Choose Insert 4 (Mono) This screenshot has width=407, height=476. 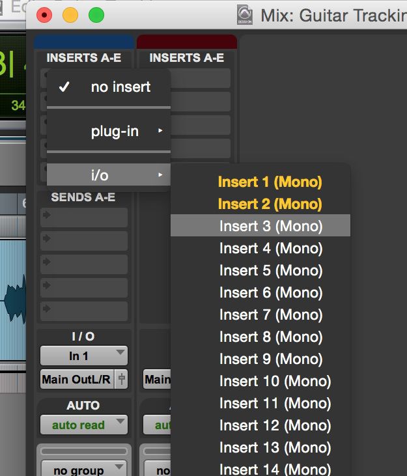[x=260, y=248]
